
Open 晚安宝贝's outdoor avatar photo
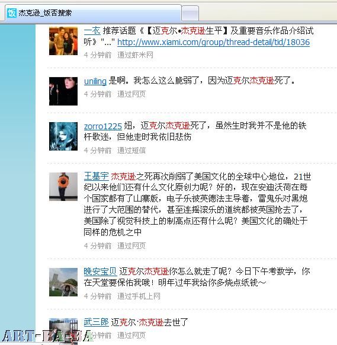[x=63, y=282]
